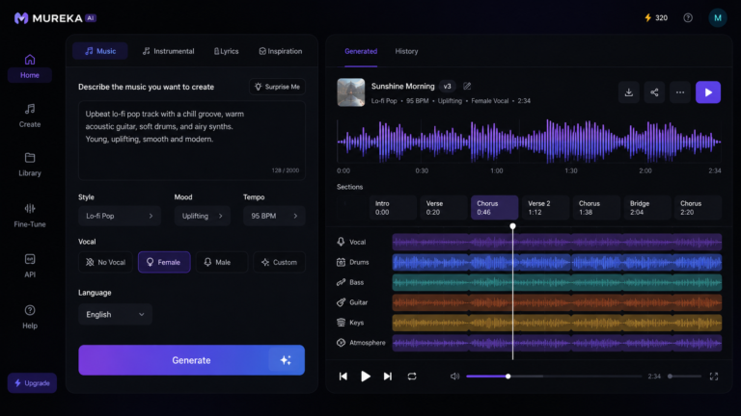Open the 95 BPM tempo selector
Screen dimensions: 741x416
[x=274, y=216]
